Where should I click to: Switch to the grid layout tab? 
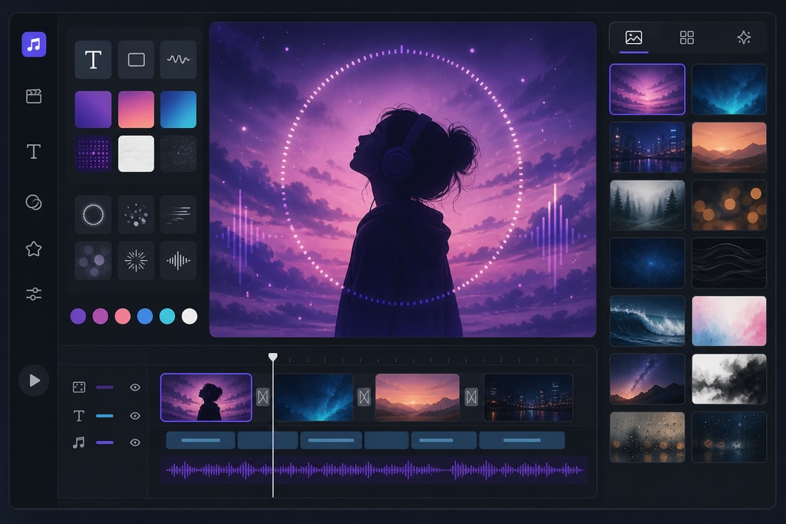click(687, 38)
